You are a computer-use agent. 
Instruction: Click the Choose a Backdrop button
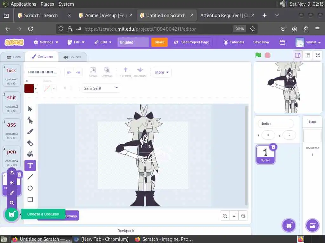[x=312, y=225]
